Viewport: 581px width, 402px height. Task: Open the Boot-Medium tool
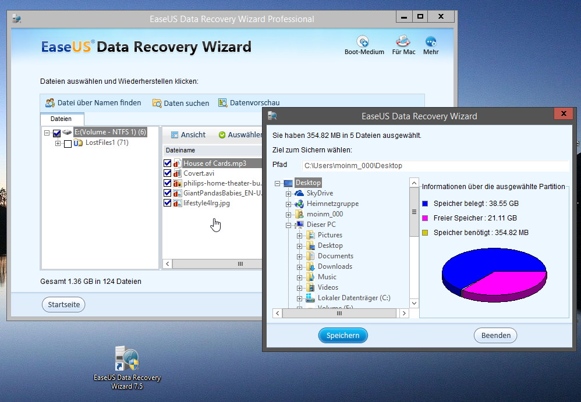364,45
